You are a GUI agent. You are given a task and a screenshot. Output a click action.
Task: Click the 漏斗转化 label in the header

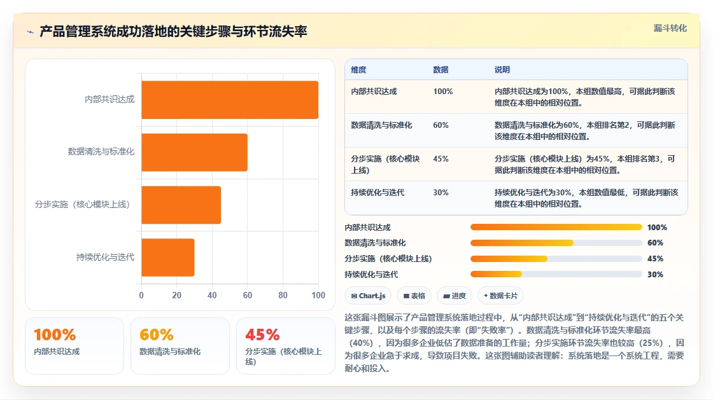[x=670, y=28]
